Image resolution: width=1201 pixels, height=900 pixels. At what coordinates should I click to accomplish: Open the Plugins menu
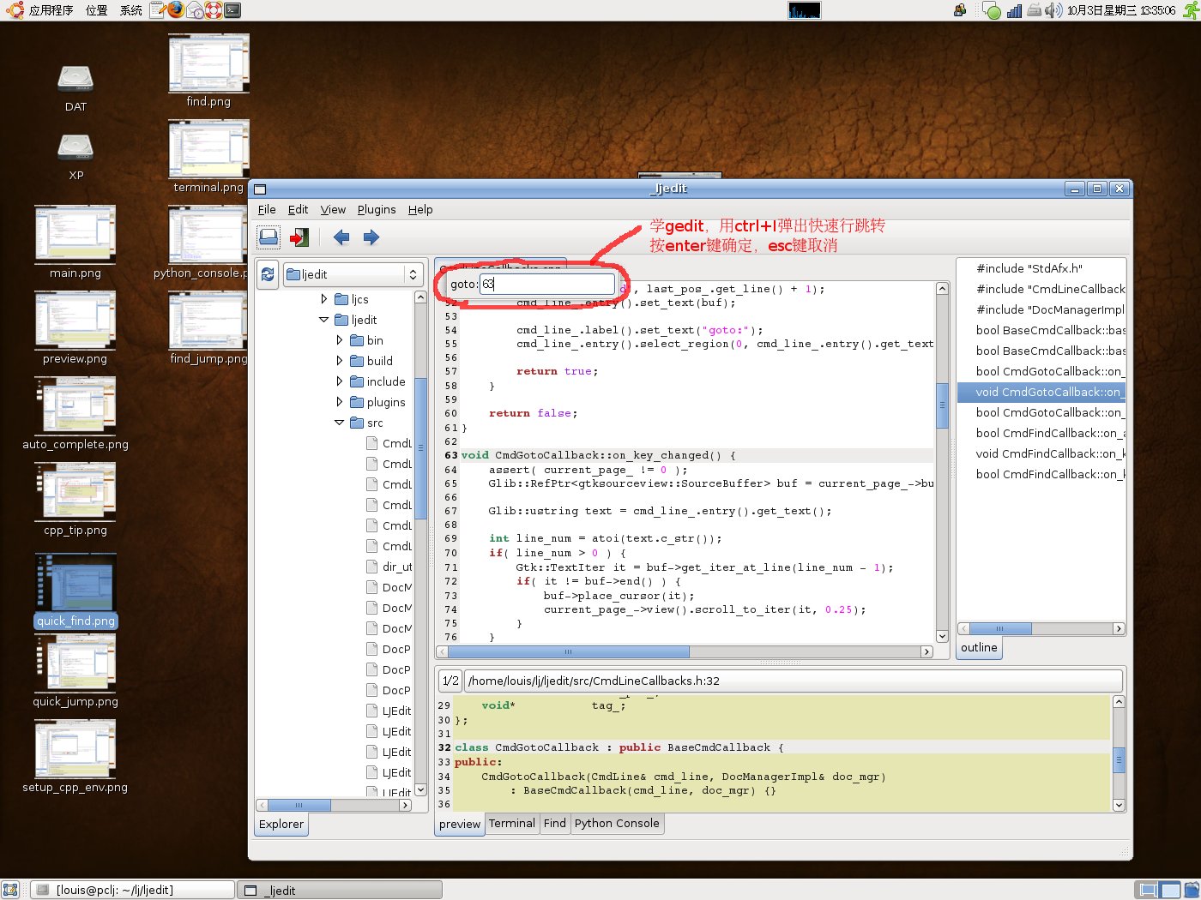[x=377, y=209]
